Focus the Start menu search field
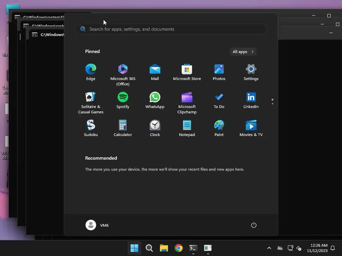 171,29
